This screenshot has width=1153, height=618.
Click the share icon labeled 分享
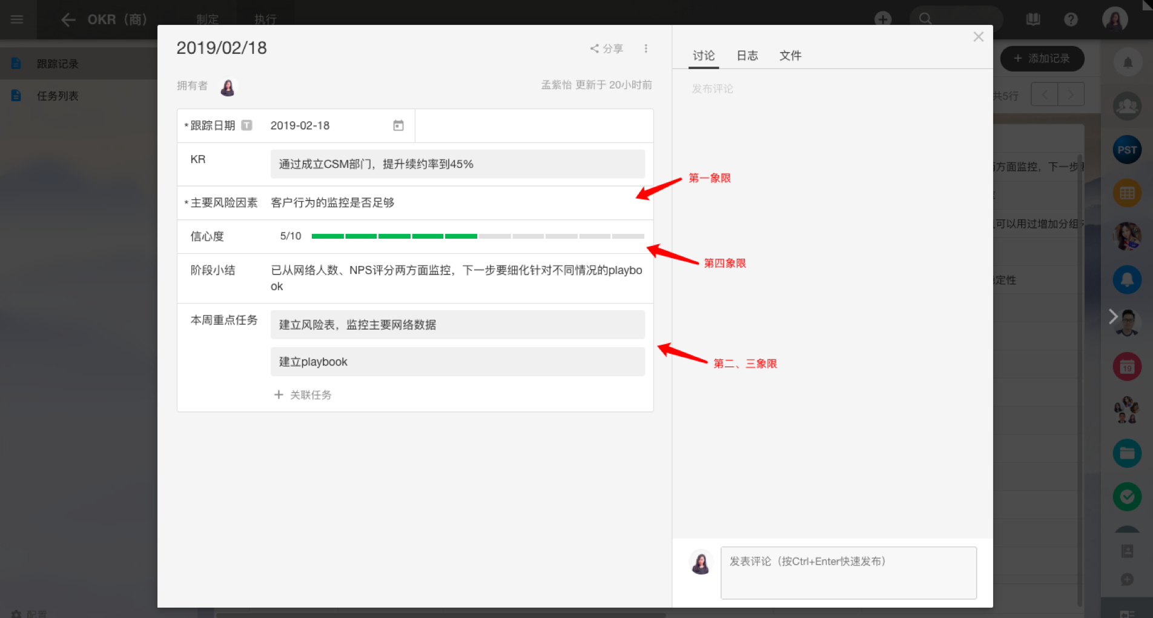(x=606, y=48)
